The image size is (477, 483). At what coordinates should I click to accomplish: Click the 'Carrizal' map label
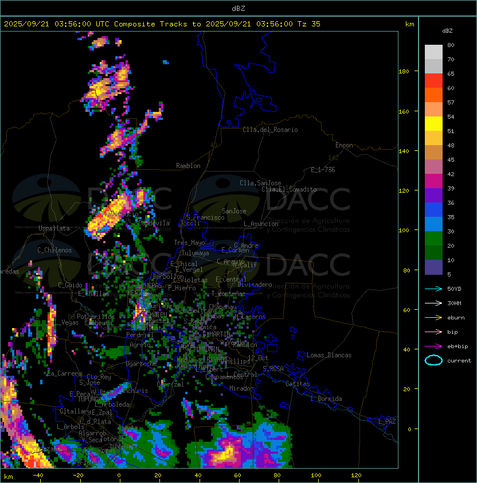[170, 384]
